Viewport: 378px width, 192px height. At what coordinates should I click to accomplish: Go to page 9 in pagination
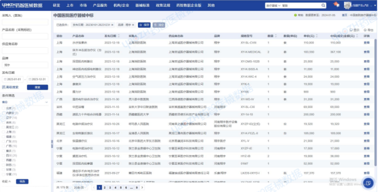[x=137, y=187]
